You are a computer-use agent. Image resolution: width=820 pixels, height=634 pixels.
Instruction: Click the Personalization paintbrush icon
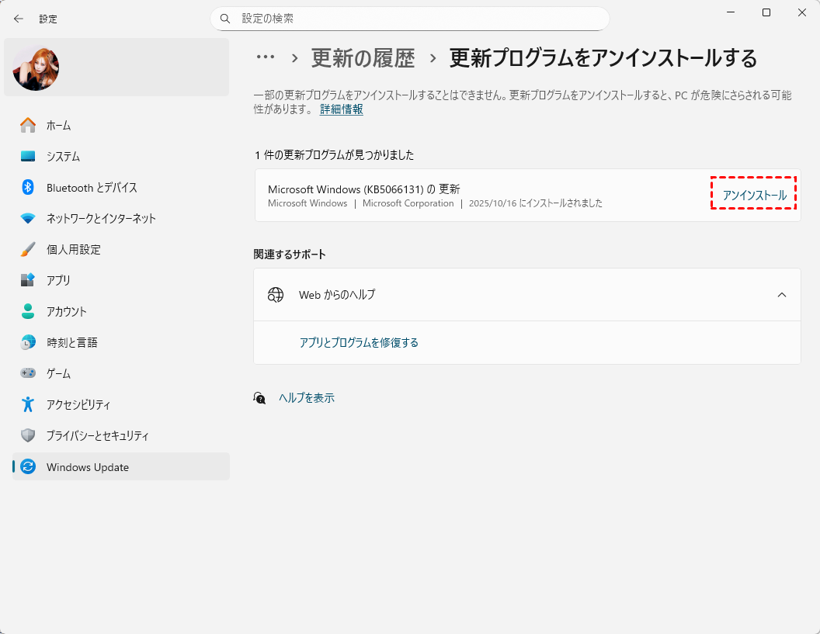click(x=28, y=249)
